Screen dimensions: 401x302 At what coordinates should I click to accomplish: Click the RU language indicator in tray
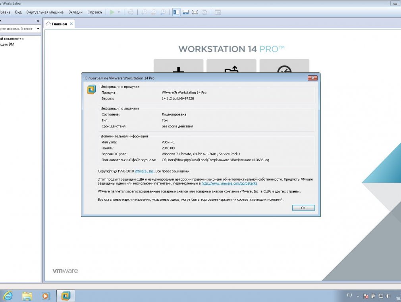tap(349, 295)
